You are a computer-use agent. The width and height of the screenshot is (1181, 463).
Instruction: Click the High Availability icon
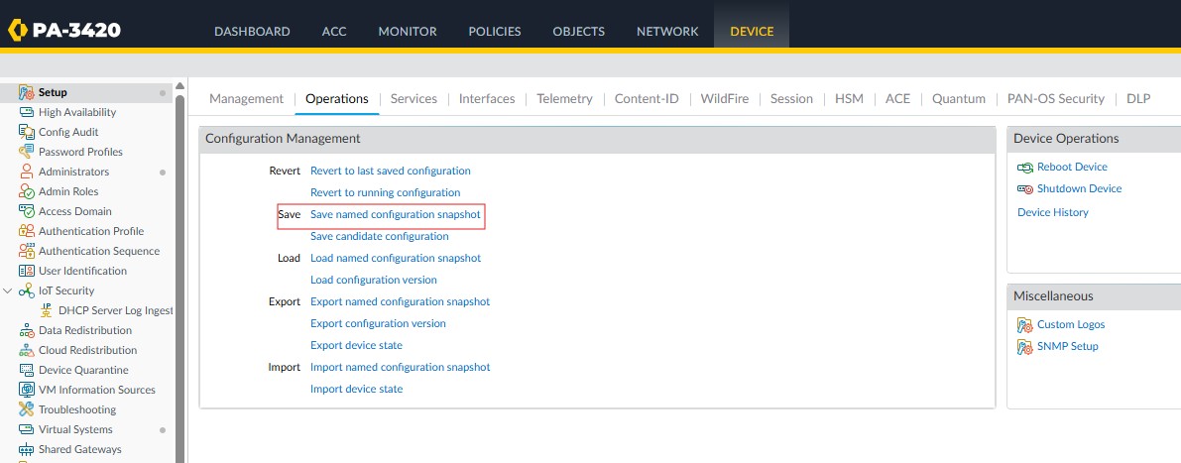pyautogui.click(x=27, y=112)
